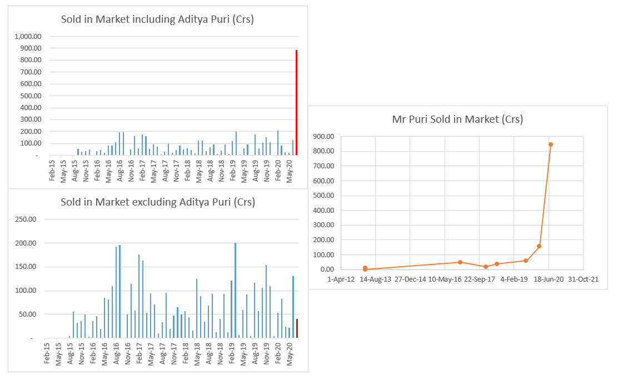This screenshot has height=380, width=618.
Task: Click the orange data point near 22-Sep-17 on the Puri line
Action: [486, 267]
